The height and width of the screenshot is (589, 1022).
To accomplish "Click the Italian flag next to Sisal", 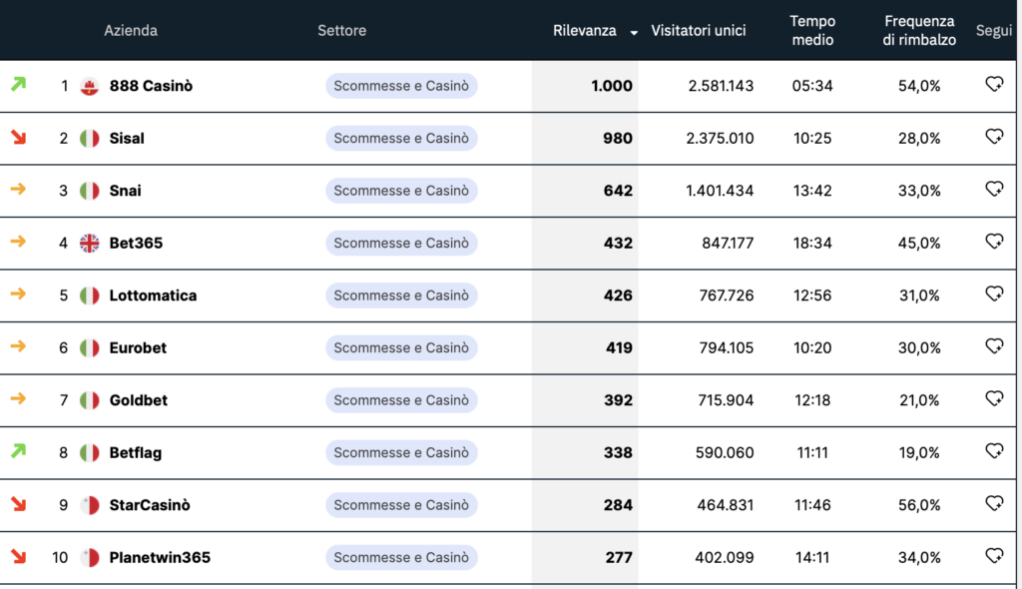I will [89, 139].
